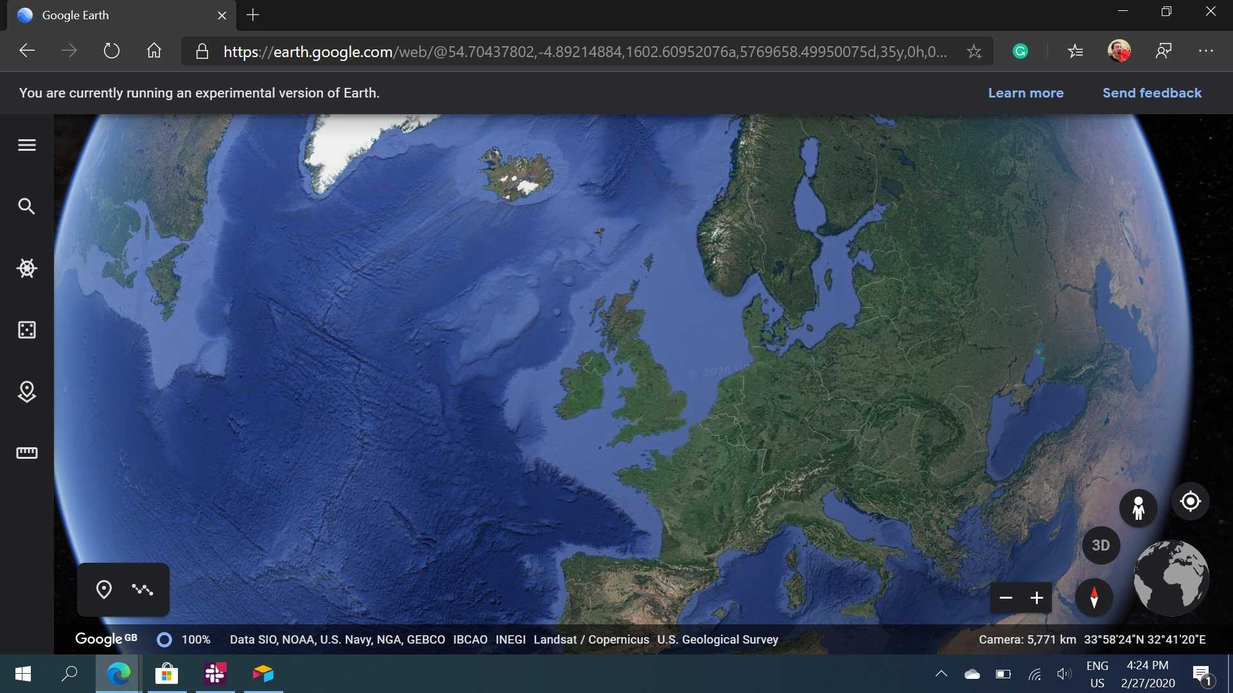The image size is (1233, 693).
Task: Click the compass to reset north
Action: click(x=1094, y=597)
